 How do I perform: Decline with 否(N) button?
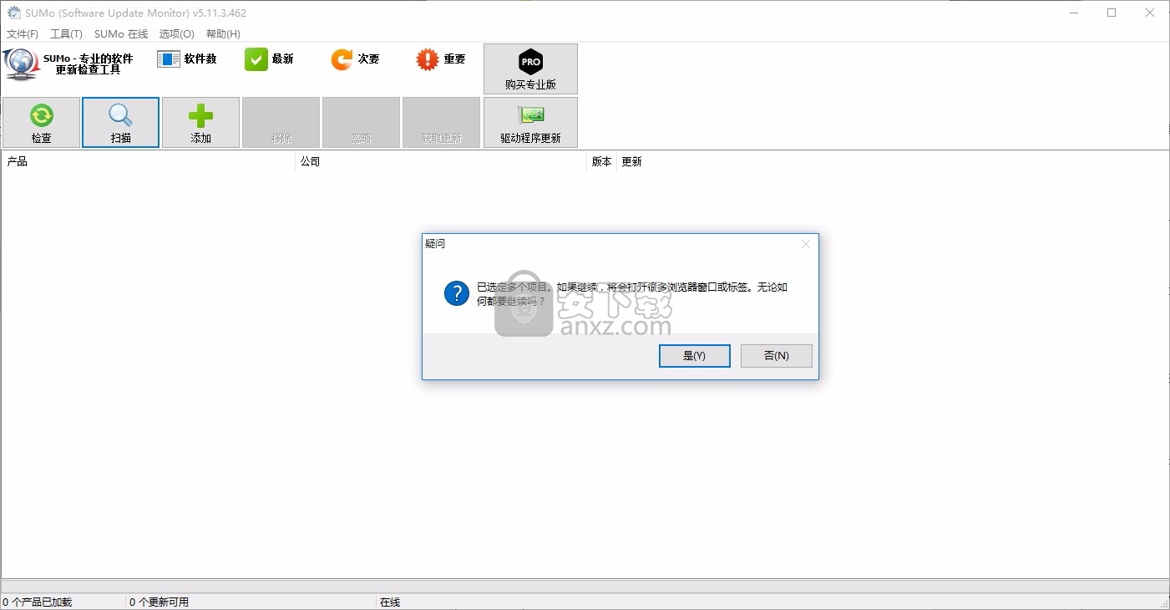click(x=777, y=356)
